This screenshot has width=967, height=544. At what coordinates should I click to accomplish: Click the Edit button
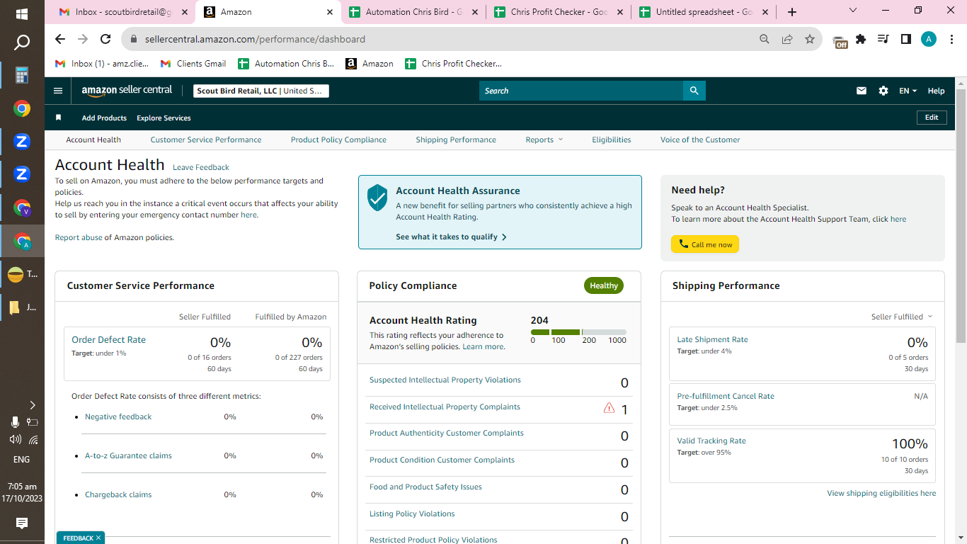coord(932,118)
